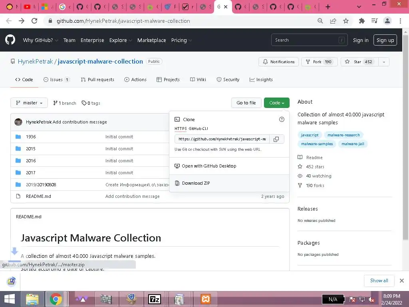Open the Chrome profile avatar icon

point(387,21)
